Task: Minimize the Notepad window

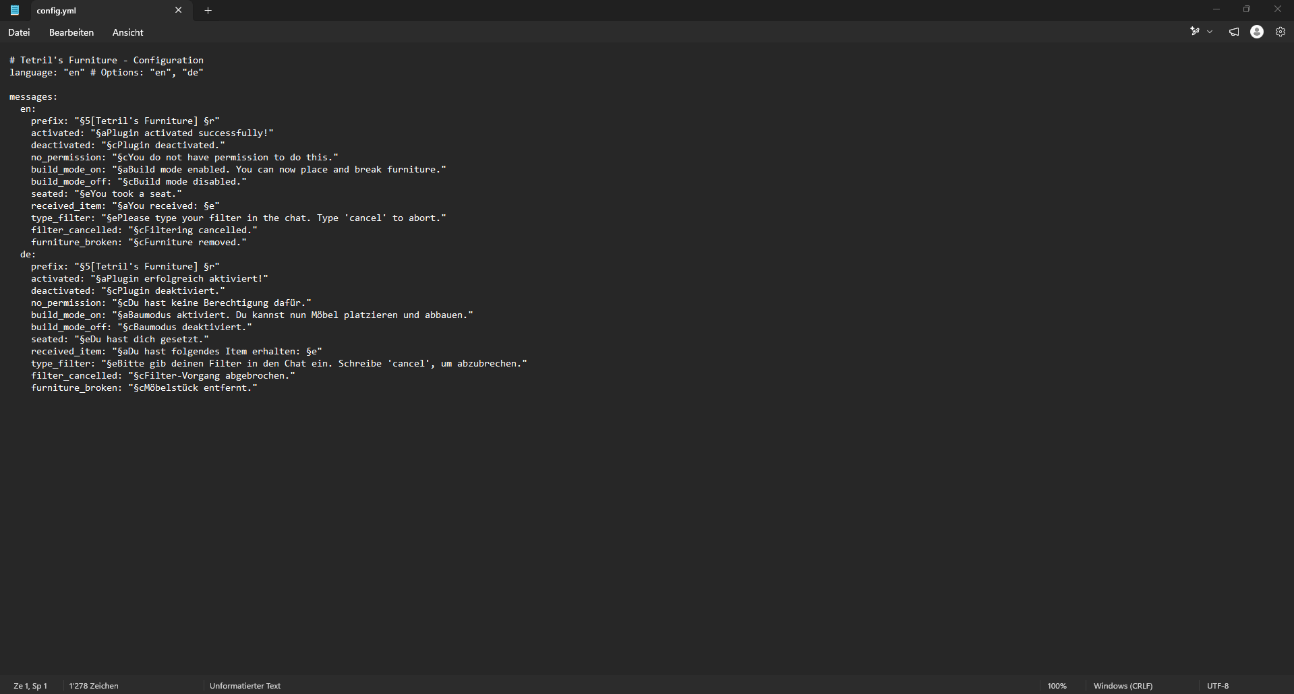Action: (1216, 9)
